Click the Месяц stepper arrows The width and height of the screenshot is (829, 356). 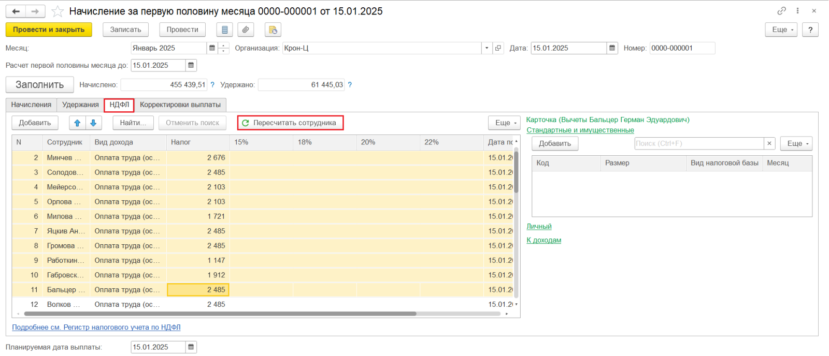click(x=223, y=48)
